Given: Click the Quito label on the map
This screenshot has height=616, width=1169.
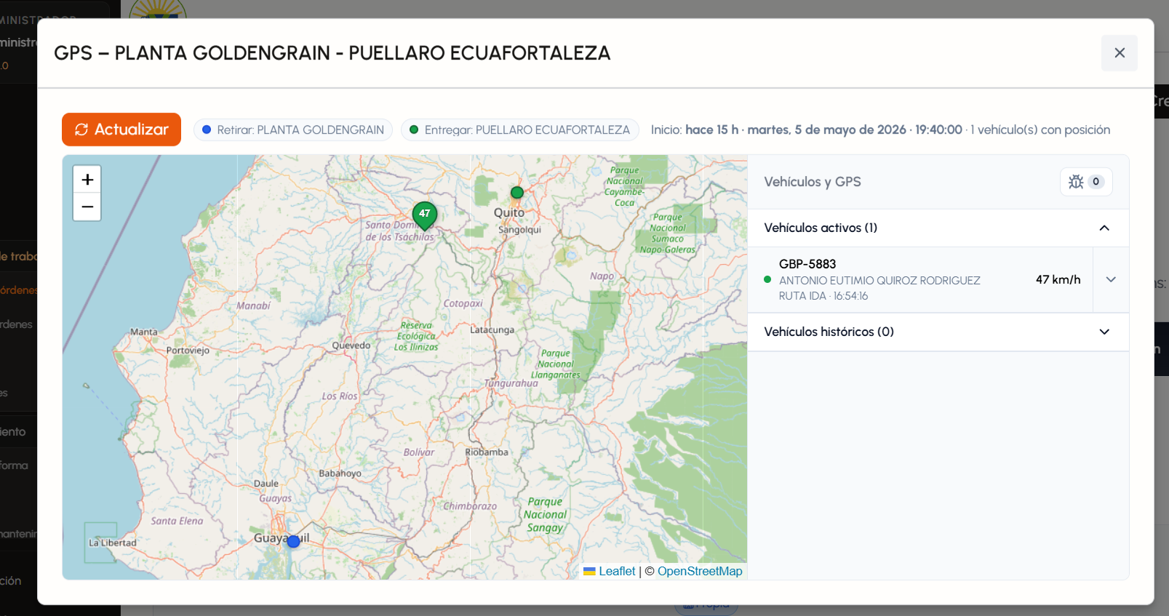Looking at the screenshot, I should [x=509, y=213].
